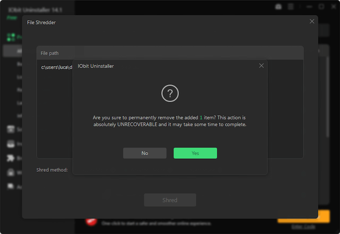
Task: Decline removal by clicking No
Action: pyautogui.click(x=144, y=153)
